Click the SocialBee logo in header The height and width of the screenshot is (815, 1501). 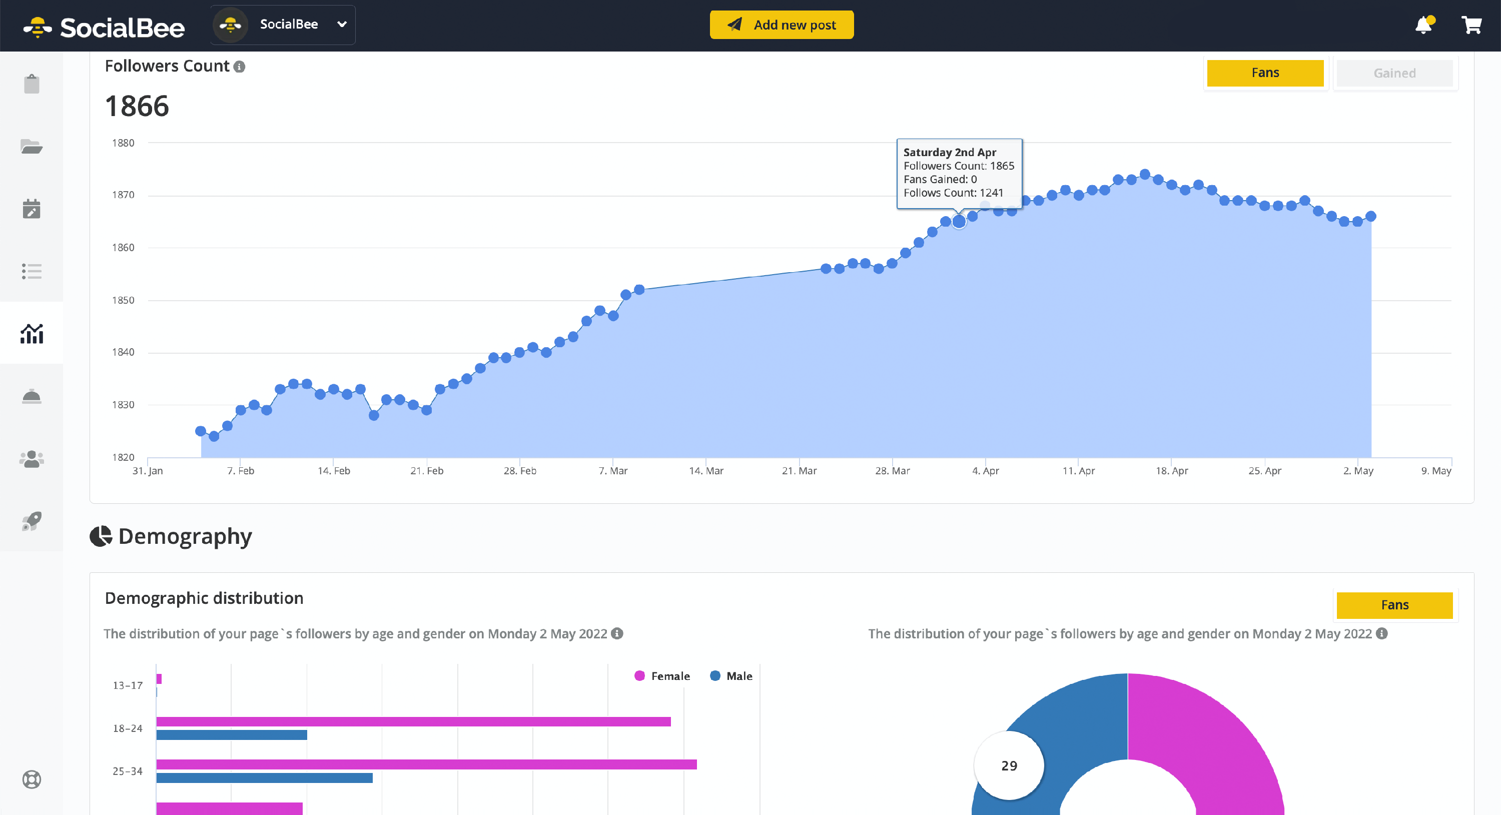tap(104, 27)
